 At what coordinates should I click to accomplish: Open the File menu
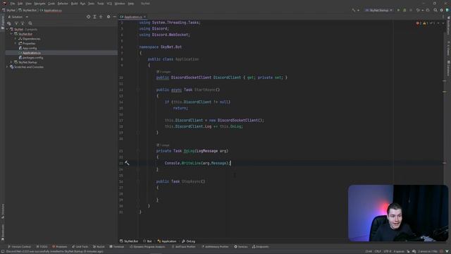pyautogui.click(x=13, y=4)
